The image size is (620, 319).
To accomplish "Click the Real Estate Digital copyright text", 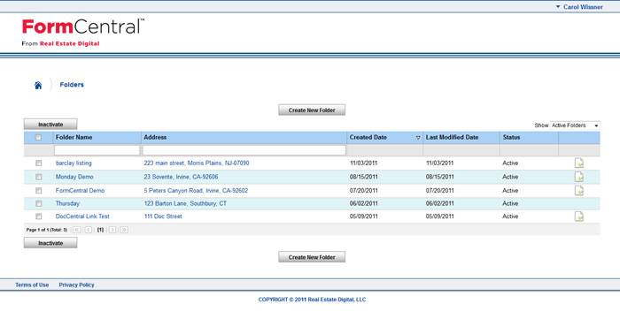I will point(312,300).
